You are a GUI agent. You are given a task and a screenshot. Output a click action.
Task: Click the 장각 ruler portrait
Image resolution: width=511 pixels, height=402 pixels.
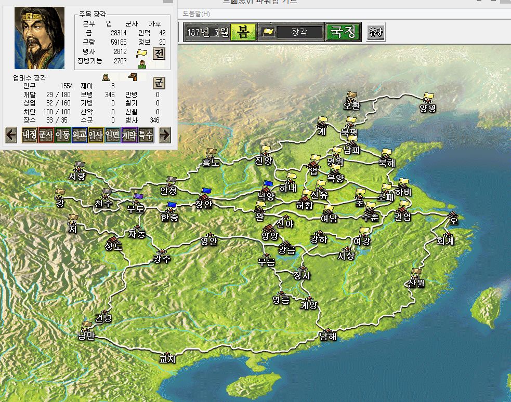pyautogui.click(x=40, y=38)
